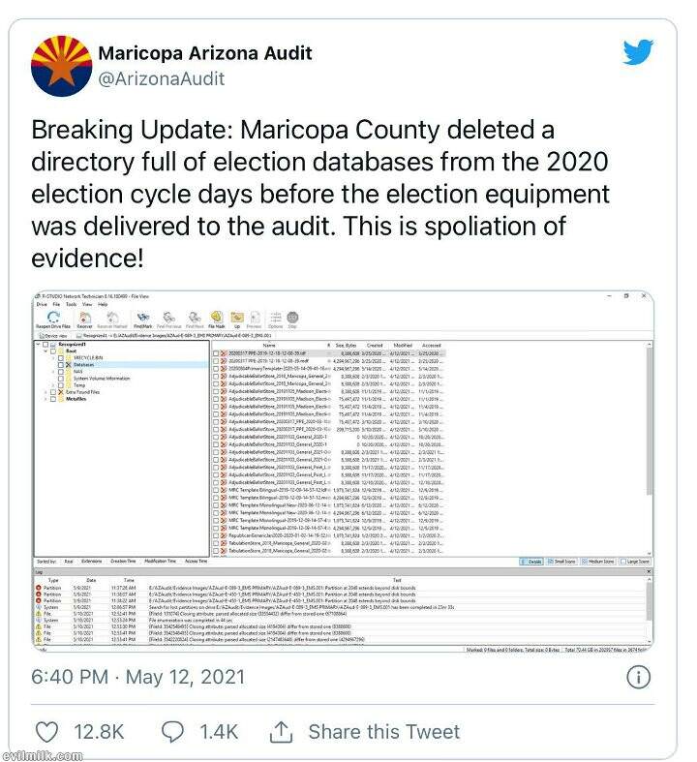Collapse the Root tree node
Image resolution: width=697 pixels, height=762 pixels.
(45, 351)
